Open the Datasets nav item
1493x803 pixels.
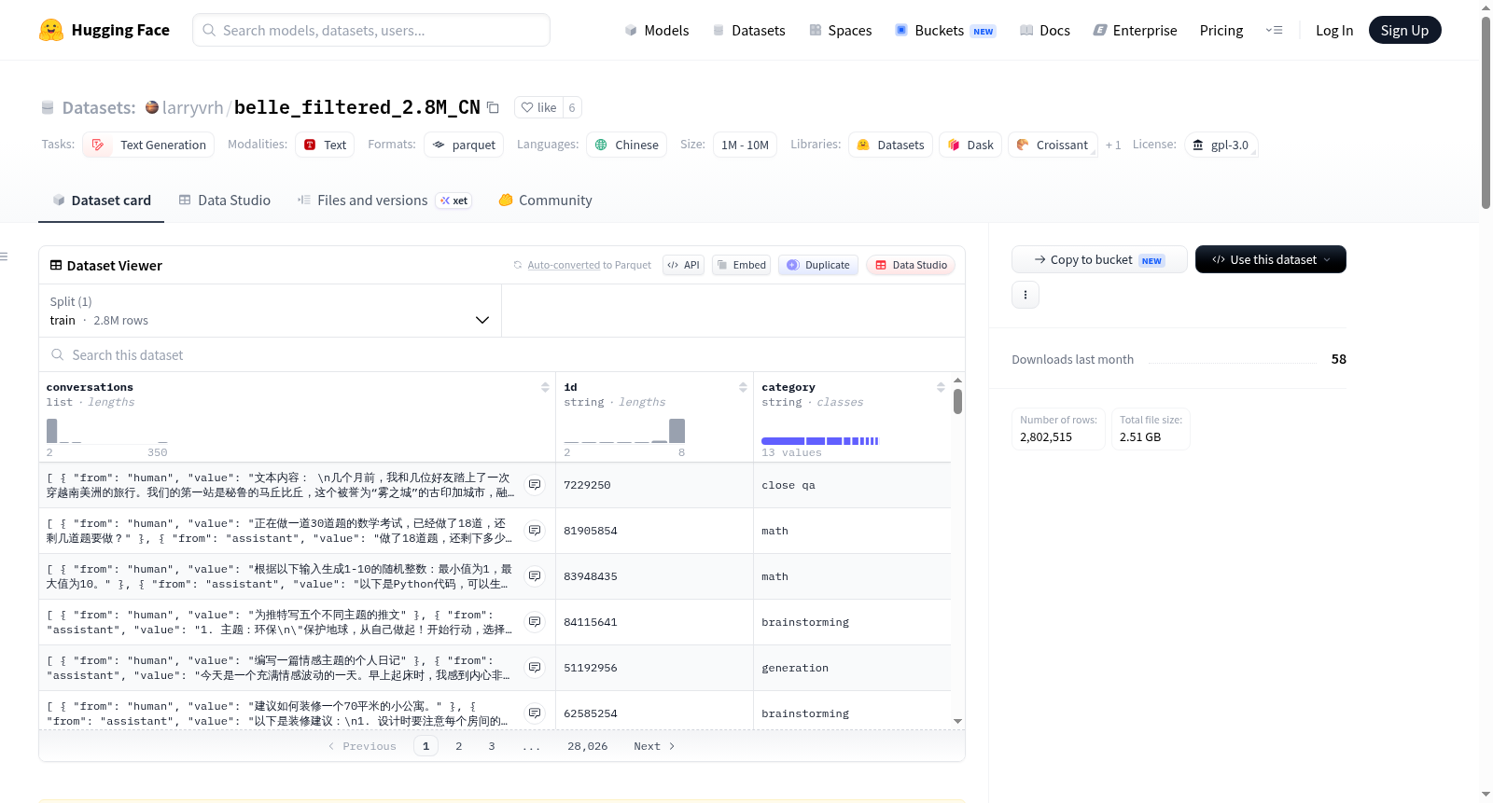(748, 30)
